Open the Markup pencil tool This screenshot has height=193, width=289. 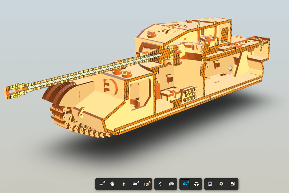pyautogui.click(x=160, y=184)
